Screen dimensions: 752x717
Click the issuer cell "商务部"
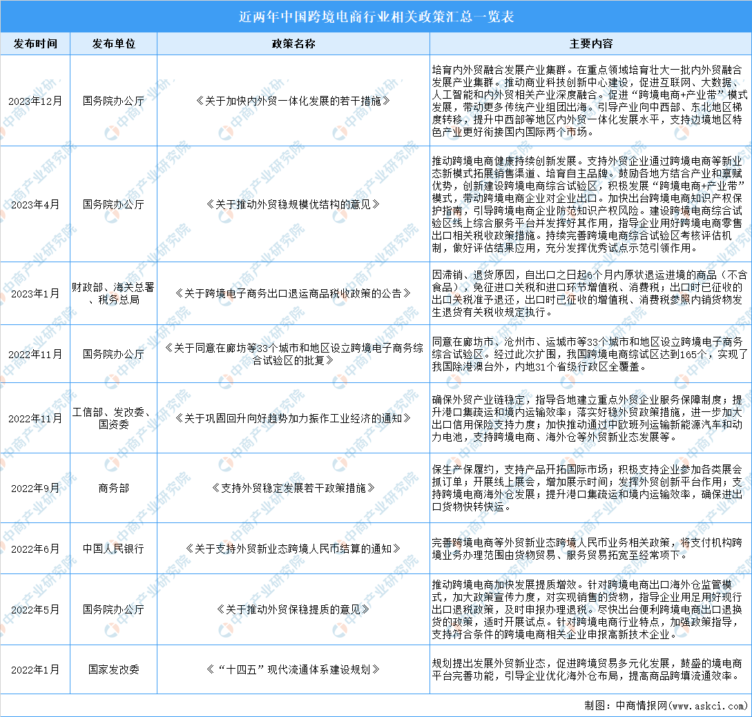[114, 489]
